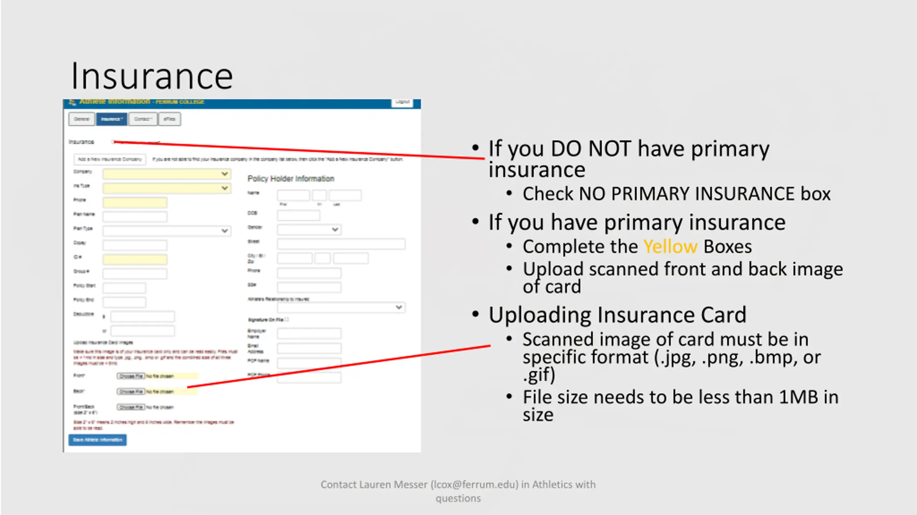Click the Group # input field
Screen dimensions: 917x515
[135, 274]
